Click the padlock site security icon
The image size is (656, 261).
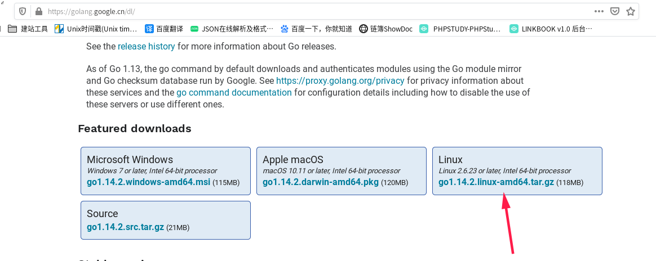pyautogui.click(x=38, y=11)
